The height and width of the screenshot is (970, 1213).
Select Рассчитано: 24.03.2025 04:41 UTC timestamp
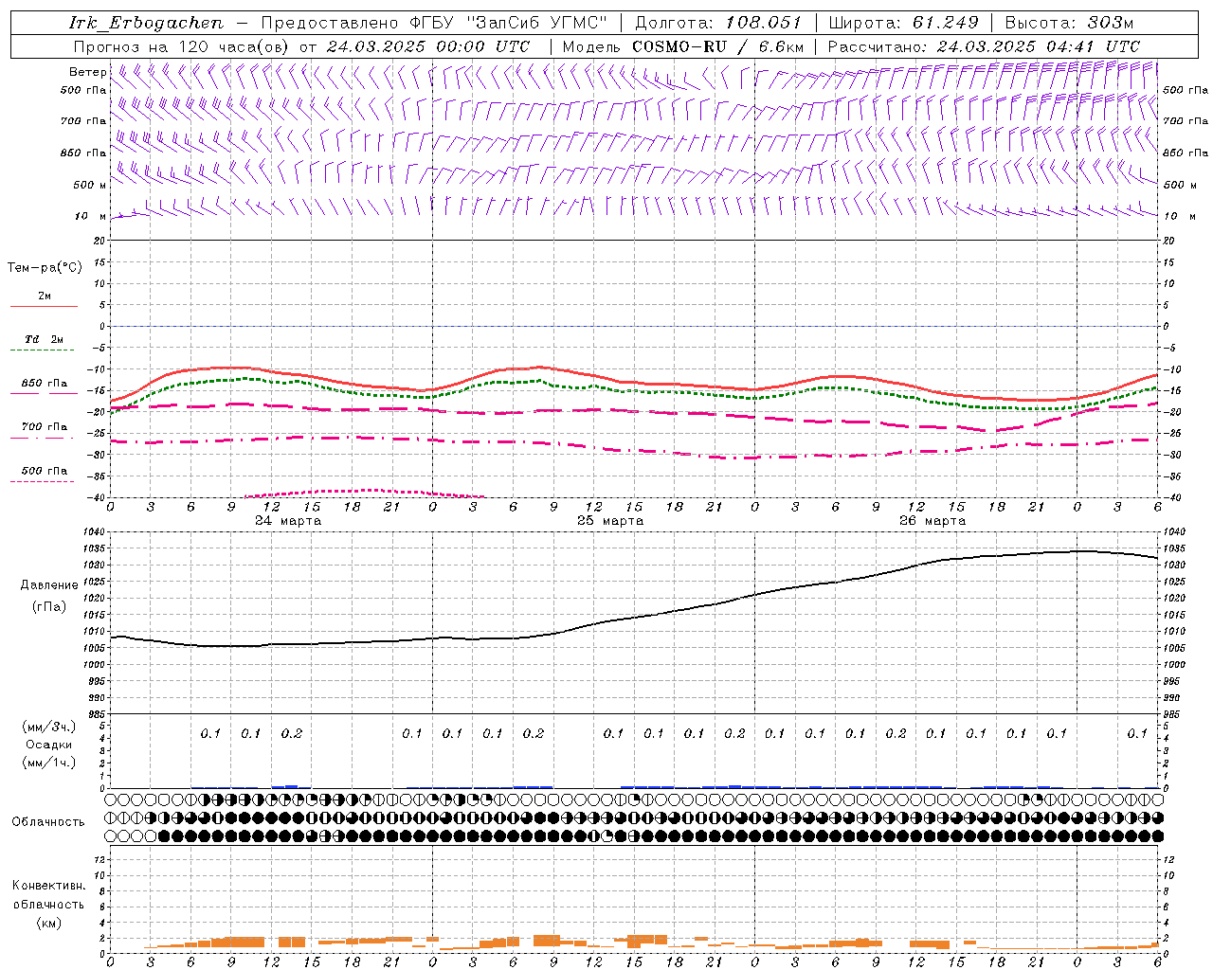coord(984,46)
